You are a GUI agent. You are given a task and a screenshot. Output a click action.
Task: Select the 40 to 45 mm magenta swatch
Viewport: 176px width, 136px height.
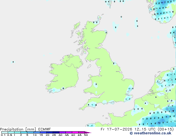click(75, 132)
